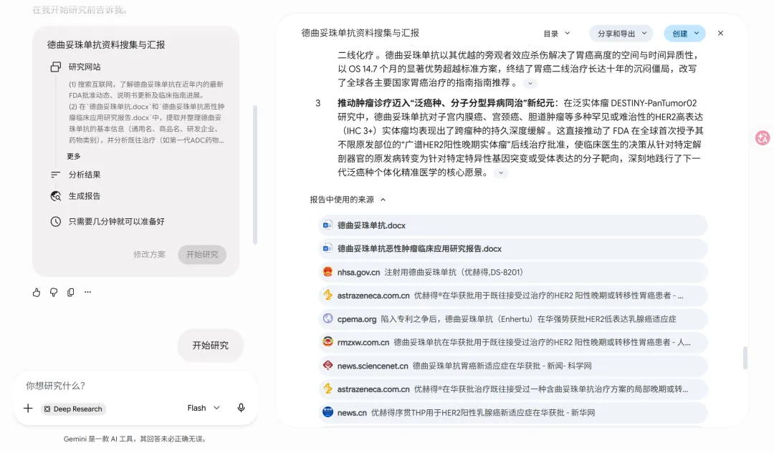Click the Deep Research chip
Image resolution: width=774 pixels, height=453 pixels.
73,409
